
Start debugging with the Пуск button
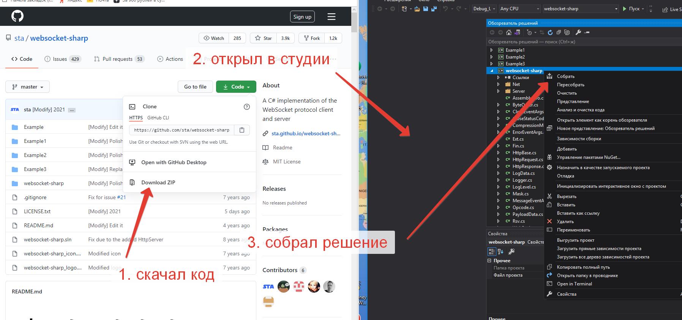tap(631, 9)
